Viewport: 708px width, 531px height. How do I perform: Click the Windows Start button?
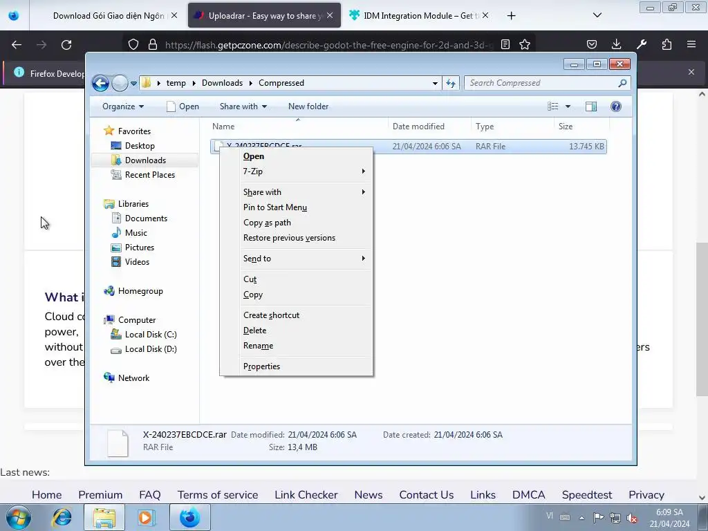click(x=19, y=517)
